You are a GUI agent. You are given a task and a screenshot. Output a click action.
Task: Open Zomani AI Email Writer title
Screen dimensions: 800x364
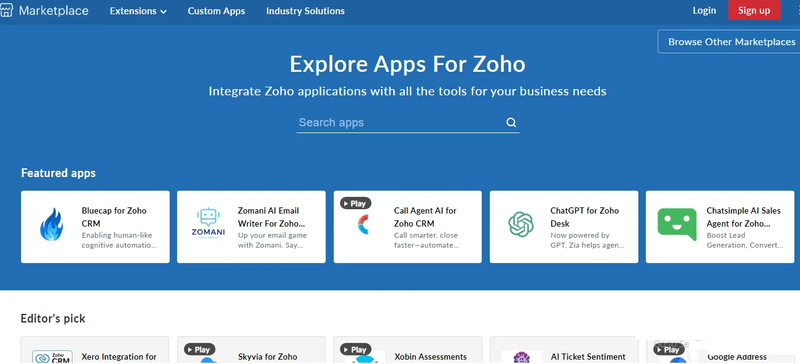(x=271, y=217)
